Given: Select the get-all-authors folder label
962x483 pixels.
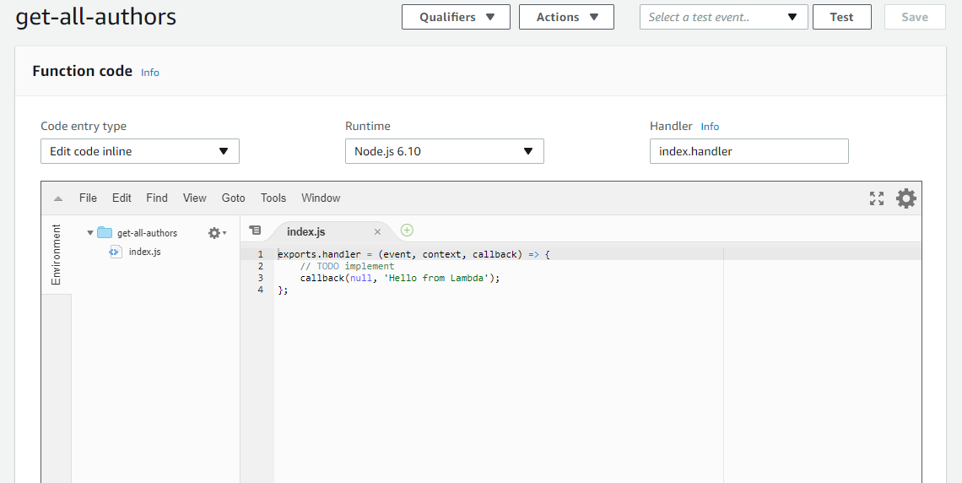Looking at the screenshot, I should pos(147,232).
